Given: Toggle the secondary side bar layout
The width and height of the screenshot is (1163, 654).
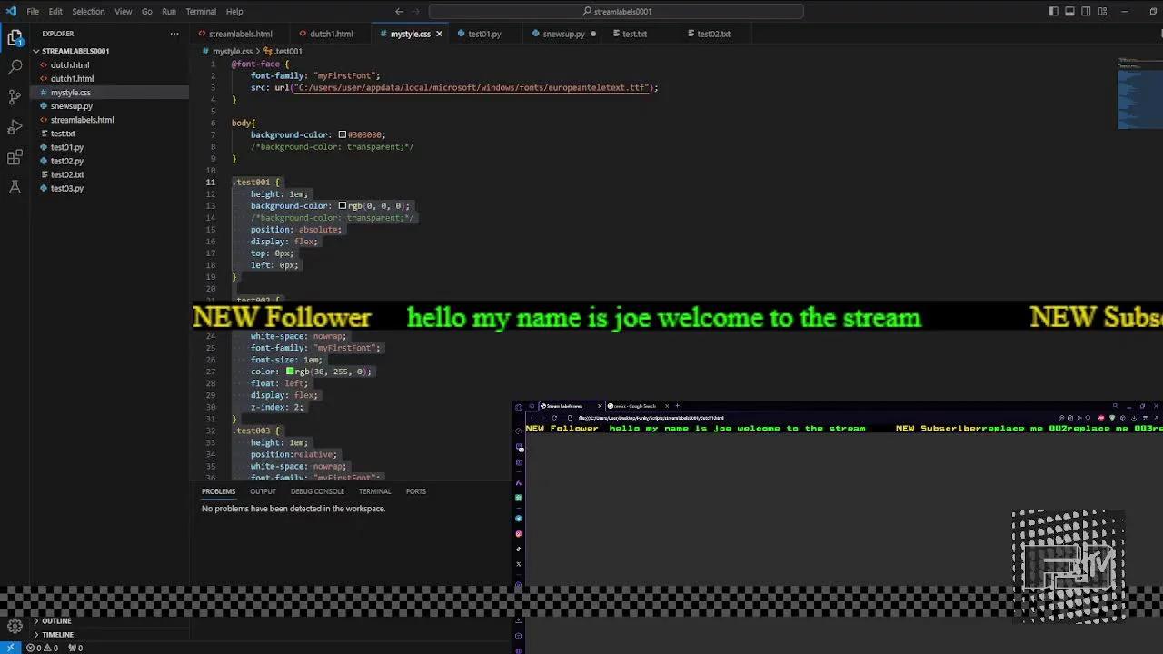Looking at the screenshot, I should point(1086,11).
